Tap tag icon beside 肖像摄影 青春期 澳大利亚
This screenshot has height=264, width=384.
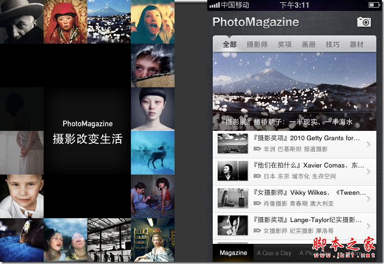point(257,203)
